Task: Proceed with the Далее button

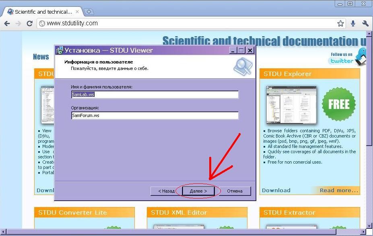Action: [x=198, y=191]
